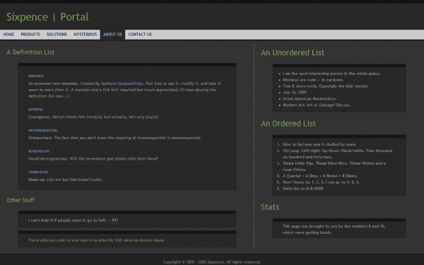
Task: Click the IPU abbreviation in the quote
Action: [114, 220]
